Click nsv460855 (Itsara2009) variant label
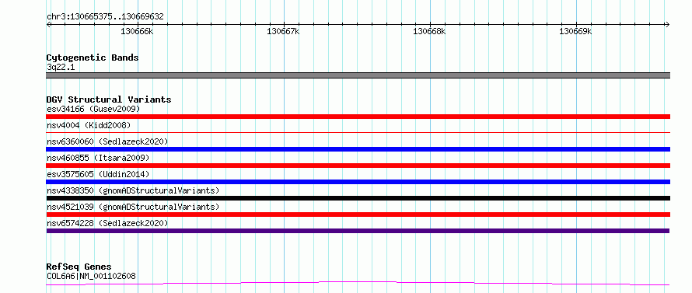This screenshot has height=293, width=692. (98, 158)
